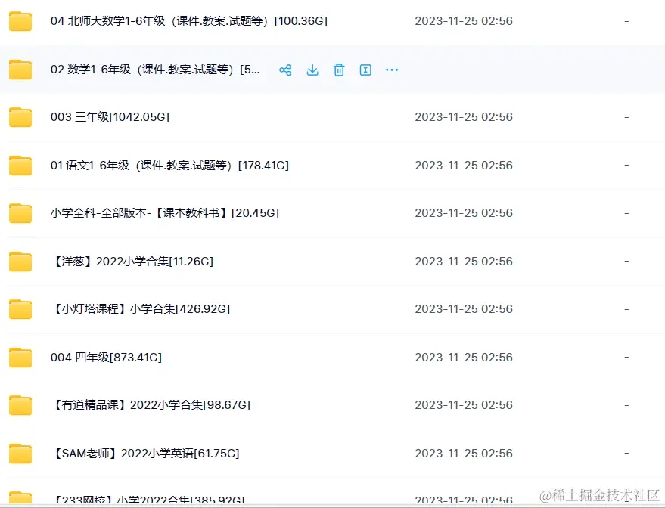665x508 pixels.
Task: Click the folder icon of "003 三年级"
Action: (20, 117)
